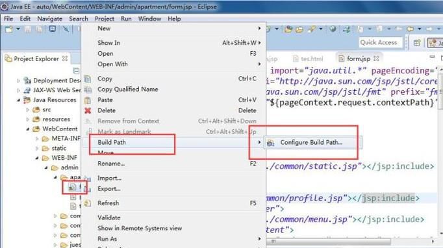Open the Help menu
Viewport: 443px width, 248px height.
point(174,19)
